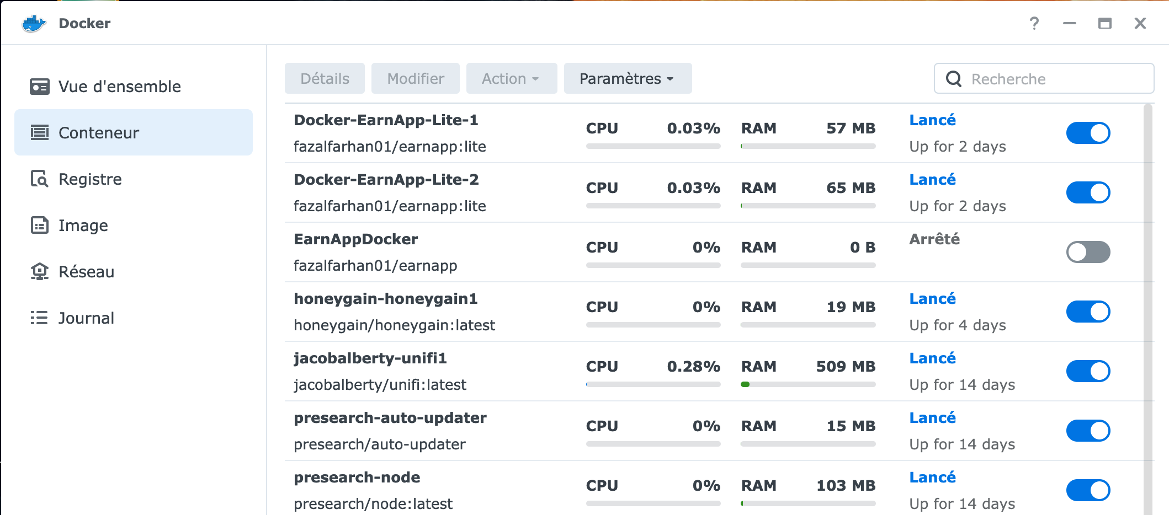View the Journal section
1169x515 pixels.
click(x=134, y=318)
